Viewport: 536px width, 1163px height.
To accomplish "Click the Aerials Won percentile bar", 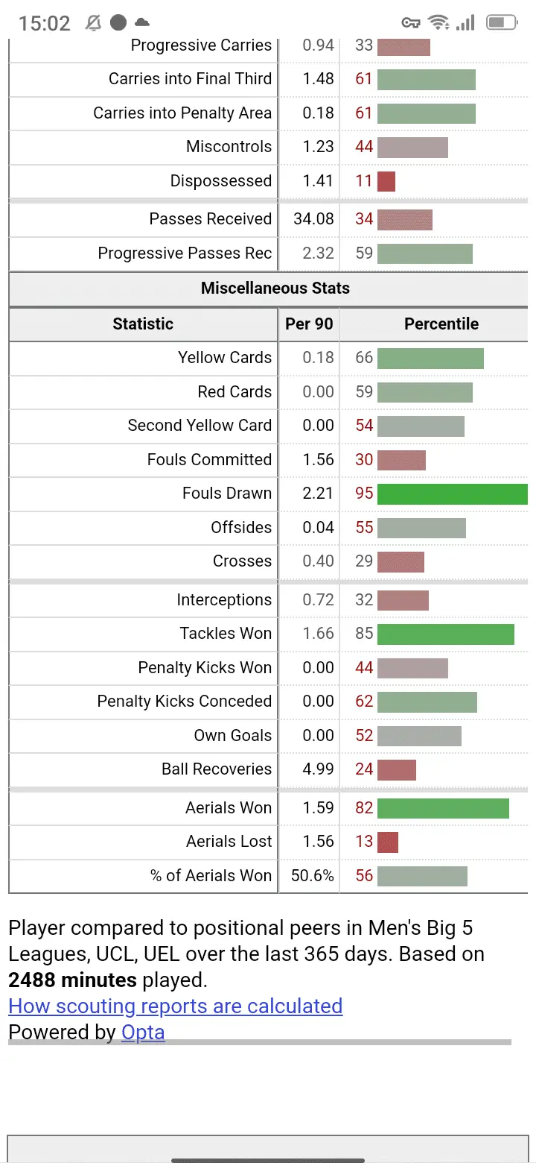I will (x=443, y=808).
